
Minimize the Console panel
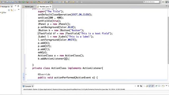[x=167, y=85]
